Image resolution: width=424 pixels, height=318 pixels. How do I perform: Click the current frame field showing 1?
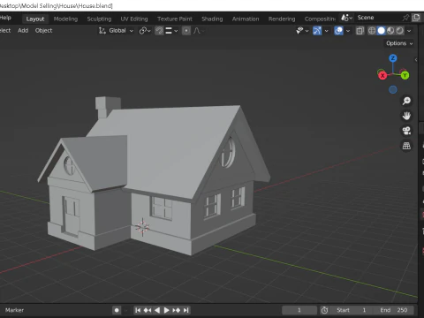click(299, 310)
